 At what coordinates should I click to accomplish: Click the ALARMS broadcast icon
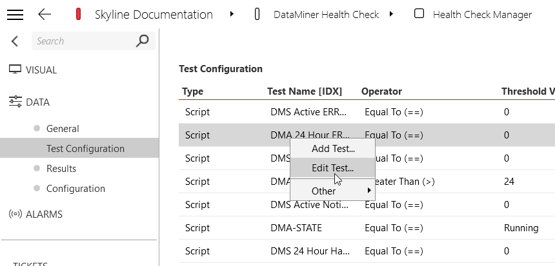pos(15,214)
